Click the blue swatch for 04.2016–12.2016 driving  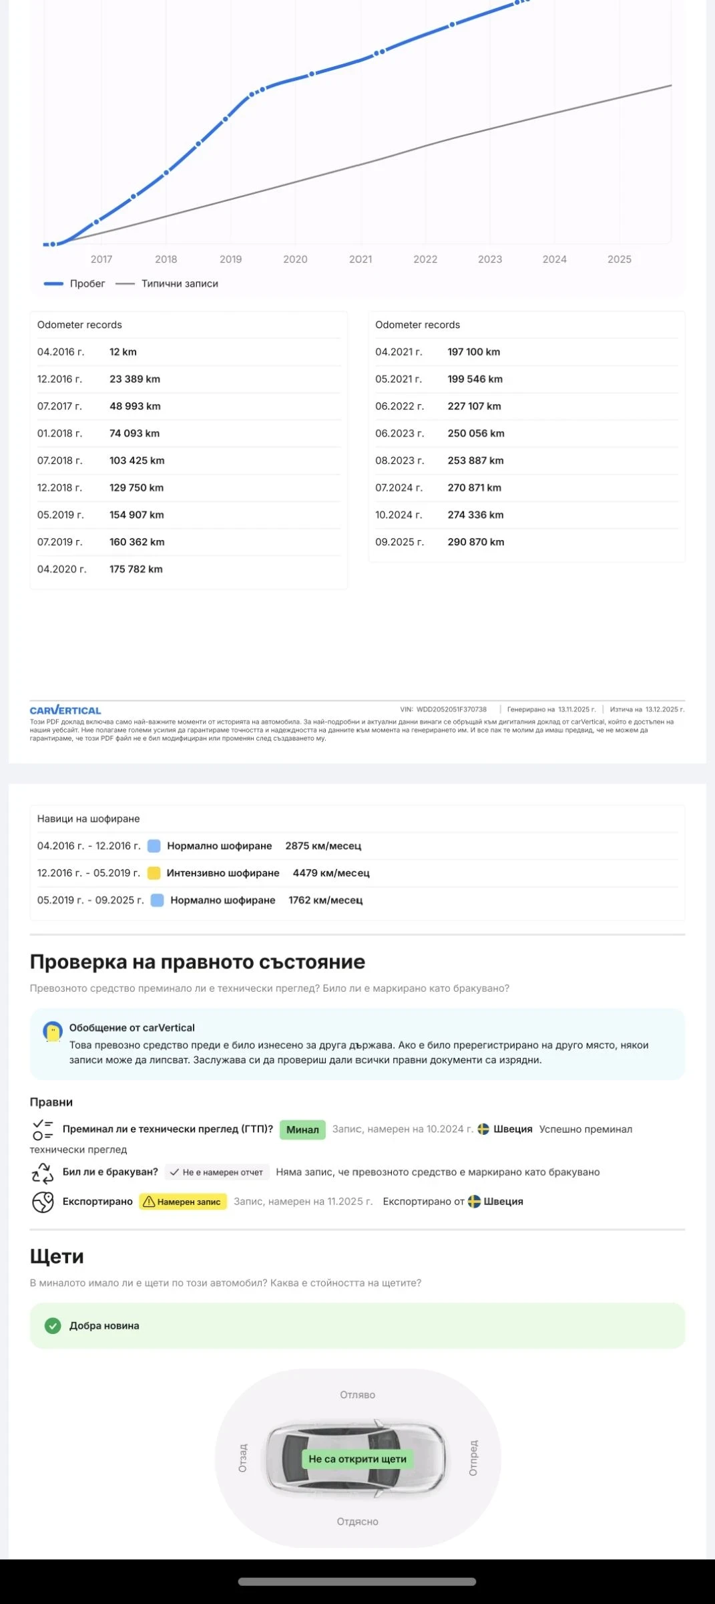click(x=154, y=845)
